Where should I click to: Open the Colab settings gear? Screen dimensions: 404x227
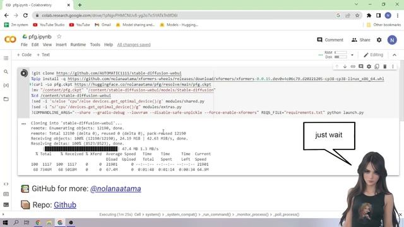coord(379,40)
